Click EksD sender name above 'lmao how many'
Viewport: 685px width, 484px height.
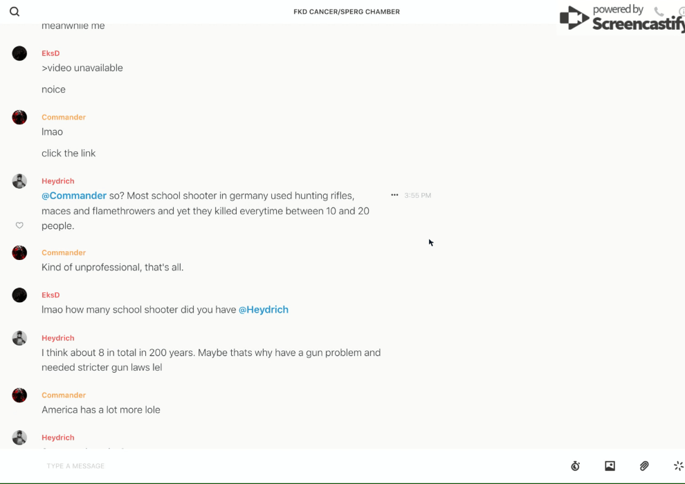[51, 295]
